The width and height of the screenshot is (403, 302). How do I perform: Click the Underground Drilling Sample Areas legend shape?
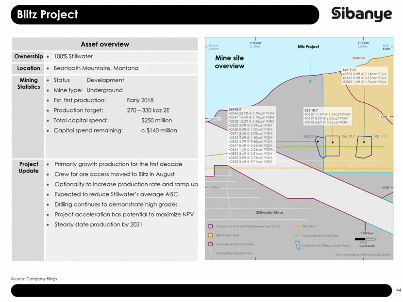[297, 246]
